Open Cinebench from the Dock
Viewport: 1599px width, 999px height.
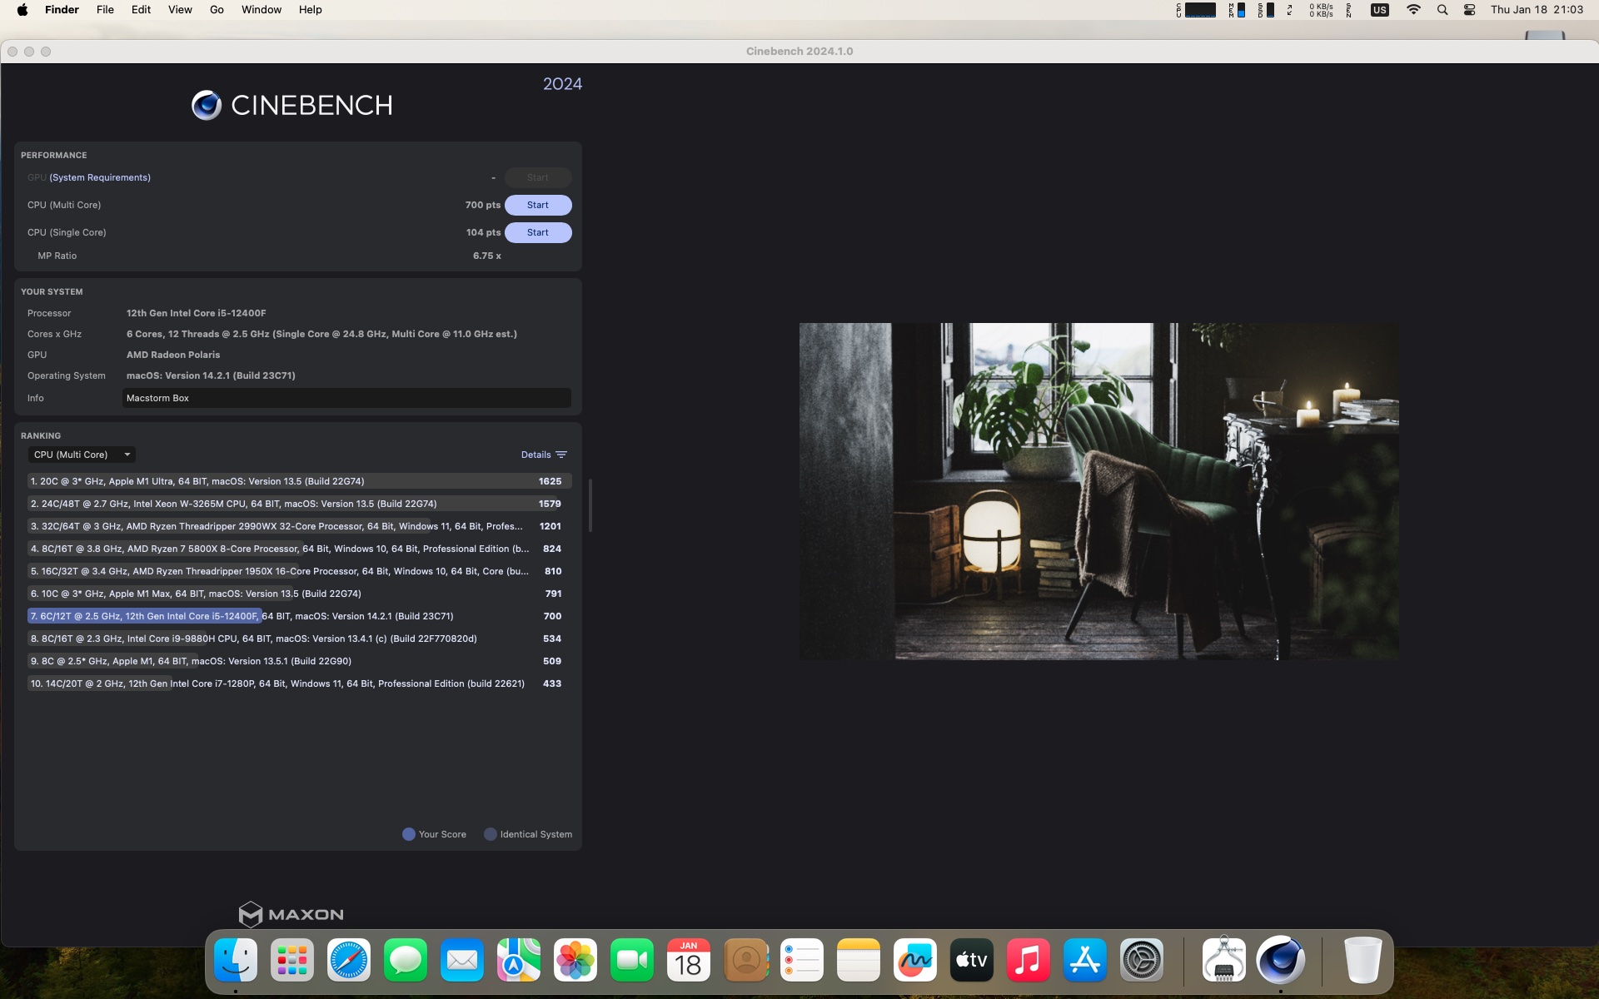click(1280, 960)
